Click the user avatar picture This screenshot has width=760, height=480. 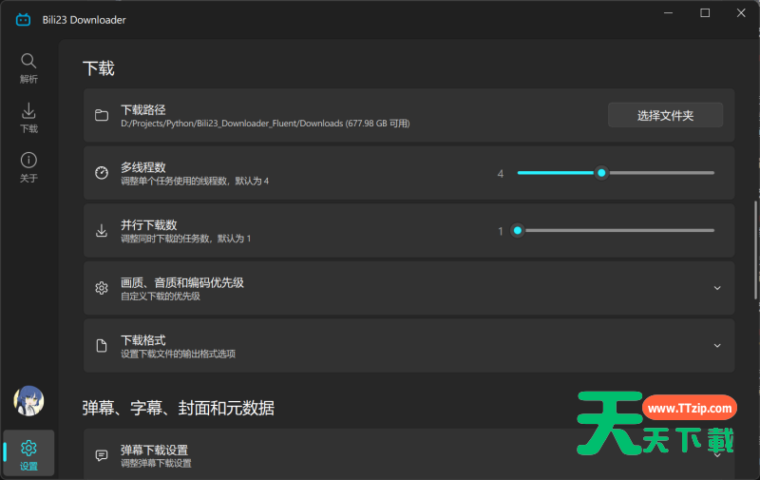click(x=28, y=401)
